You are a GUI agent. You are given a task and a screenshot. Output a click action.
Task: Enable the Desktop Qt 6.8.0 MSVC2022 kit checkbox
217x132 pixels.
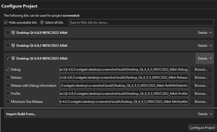pyautogui.click(x=8, y=33)
